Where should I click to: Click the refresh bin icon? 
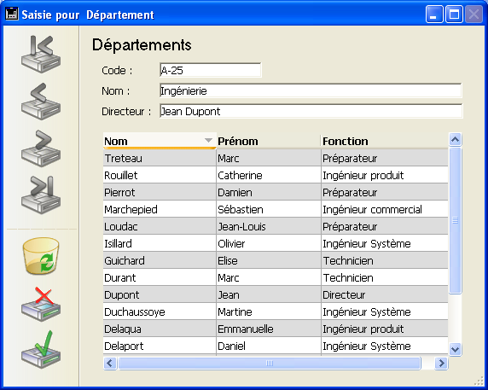(x=41, y=256)
